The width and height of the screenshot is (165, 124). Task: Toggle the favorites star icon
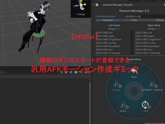click(81, 72)
